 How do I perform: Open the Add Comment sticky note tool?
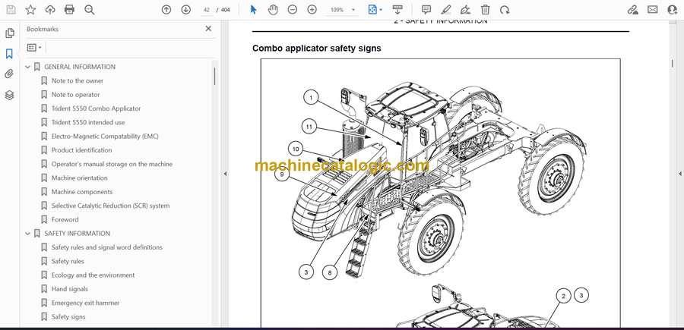(x=426, y=10)
